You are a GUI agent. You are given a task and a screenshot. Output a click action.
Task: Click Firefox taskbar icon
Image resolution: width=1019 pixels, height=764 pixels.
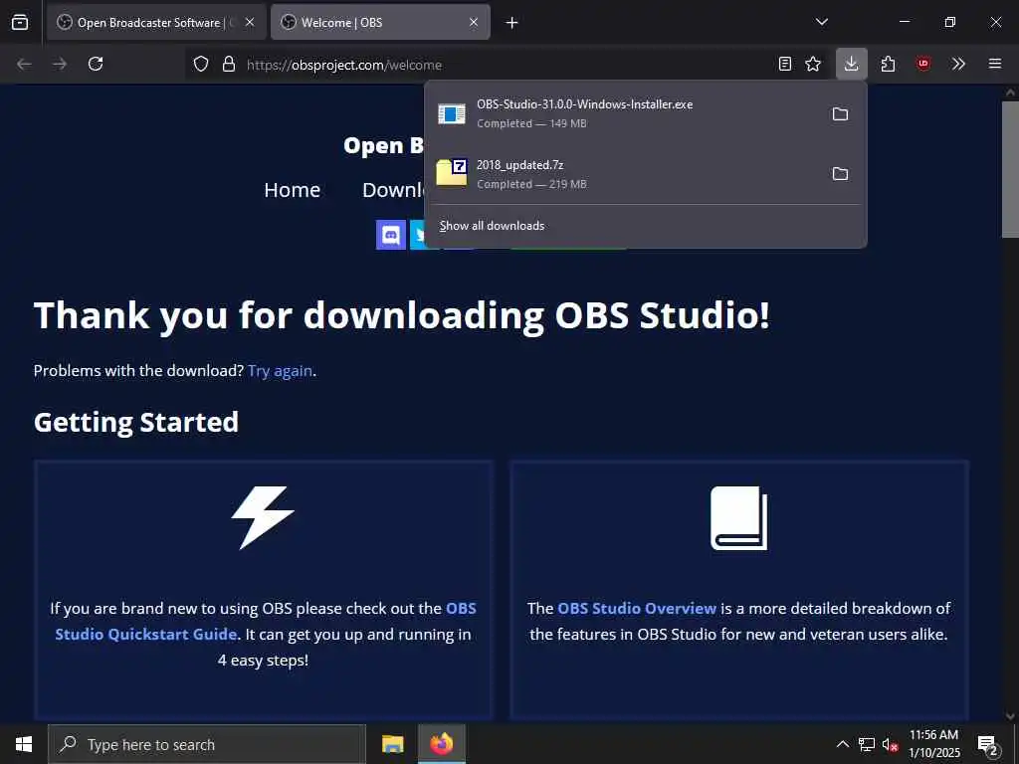pos(441,744)
